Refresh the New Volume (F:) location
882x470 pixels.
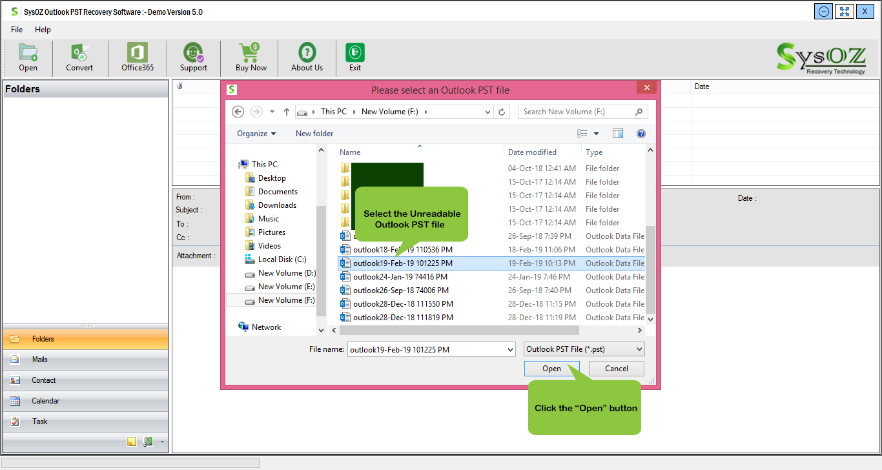click(502, 112)
